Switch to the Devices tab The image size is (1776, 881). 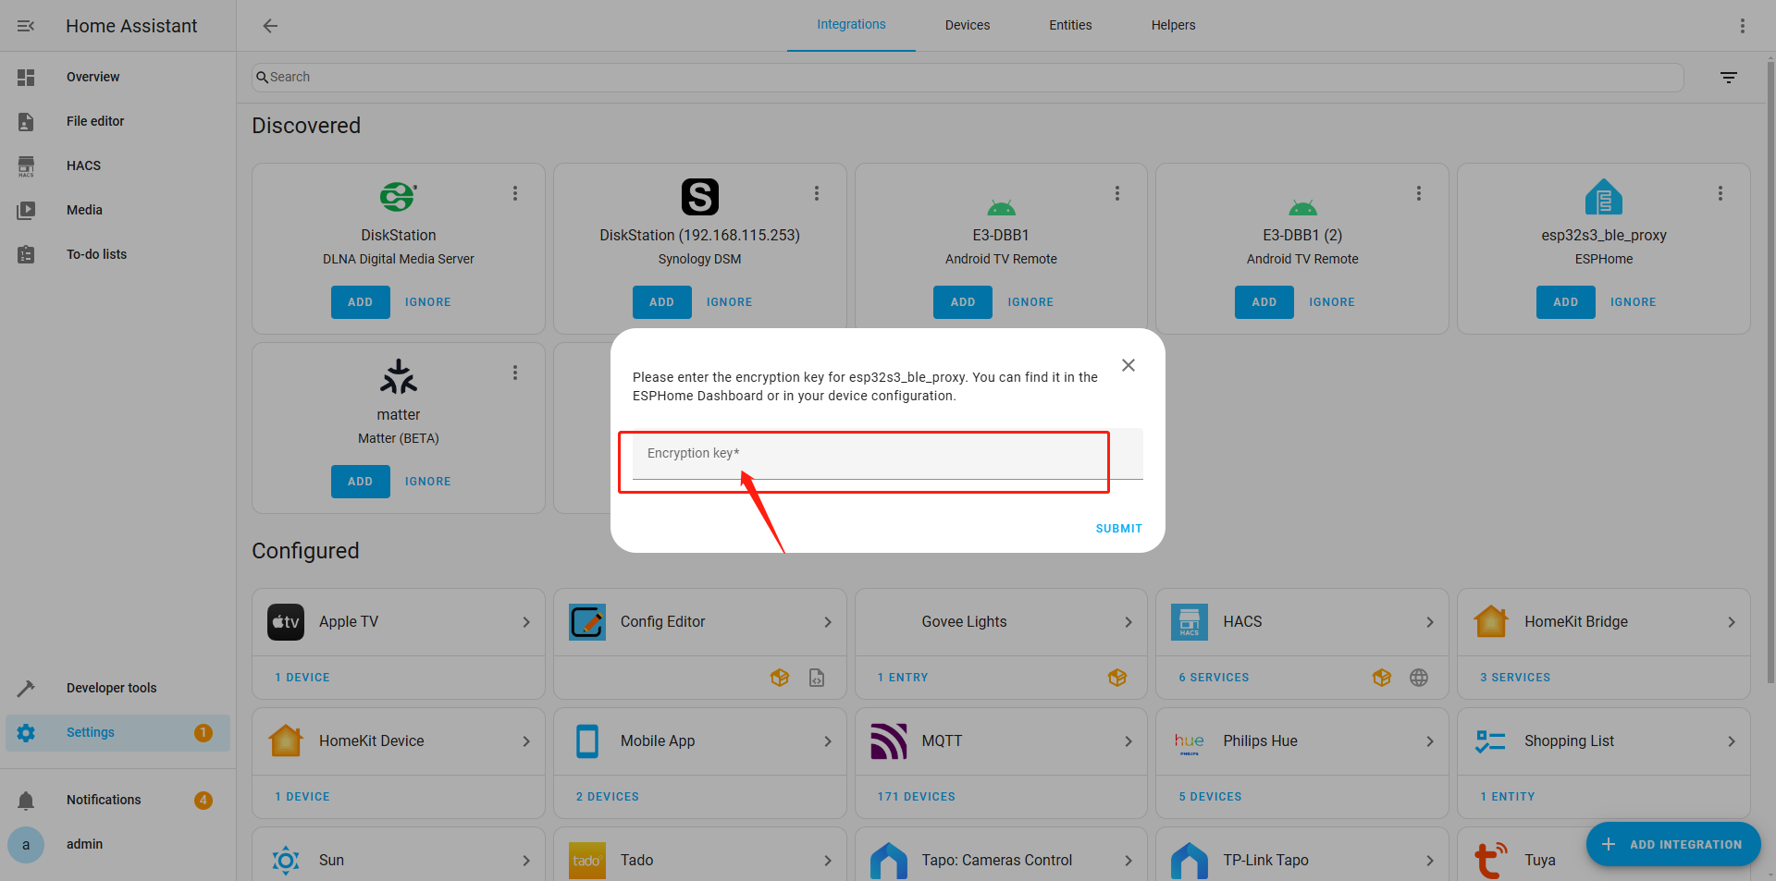(x=967, y=25)
